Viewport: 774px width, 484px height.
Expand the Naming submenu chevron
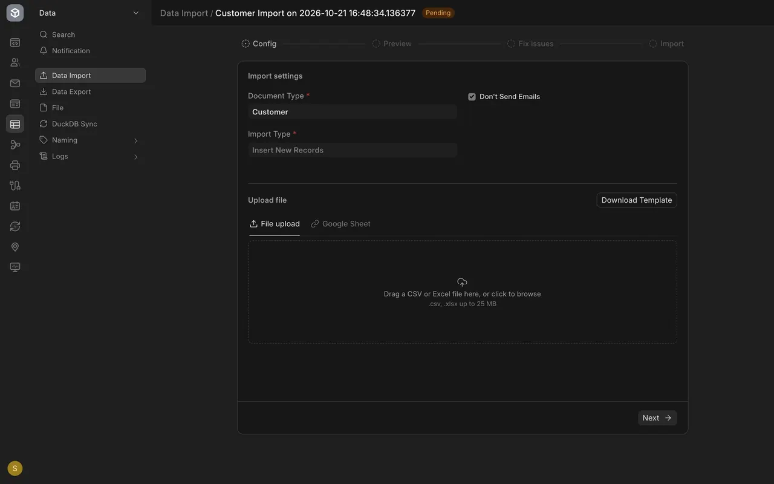[135, 140]
